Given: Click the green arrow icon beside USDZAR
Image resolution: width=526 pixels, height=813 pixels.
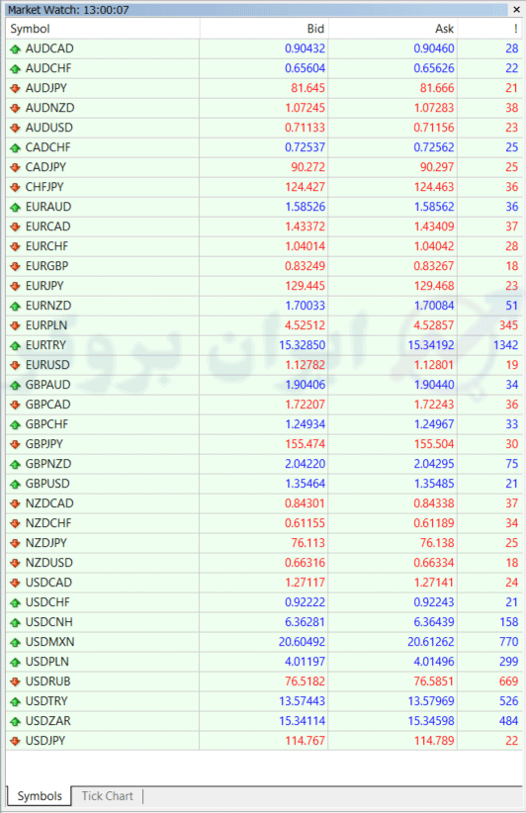Looking at the screenshot, I should [15, 721].
